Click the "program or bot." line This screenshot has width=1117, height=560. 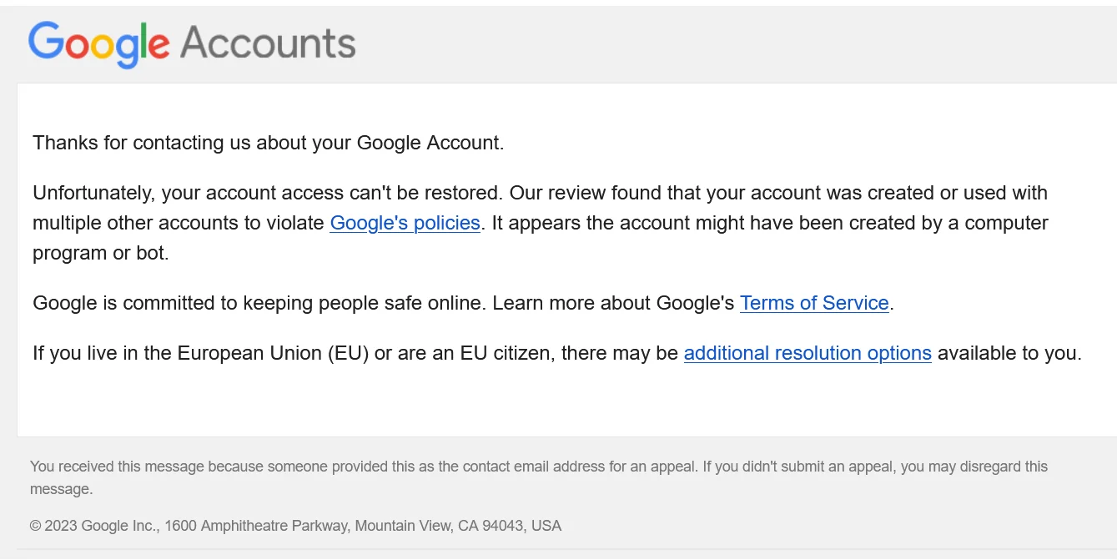tap(101, 253)
